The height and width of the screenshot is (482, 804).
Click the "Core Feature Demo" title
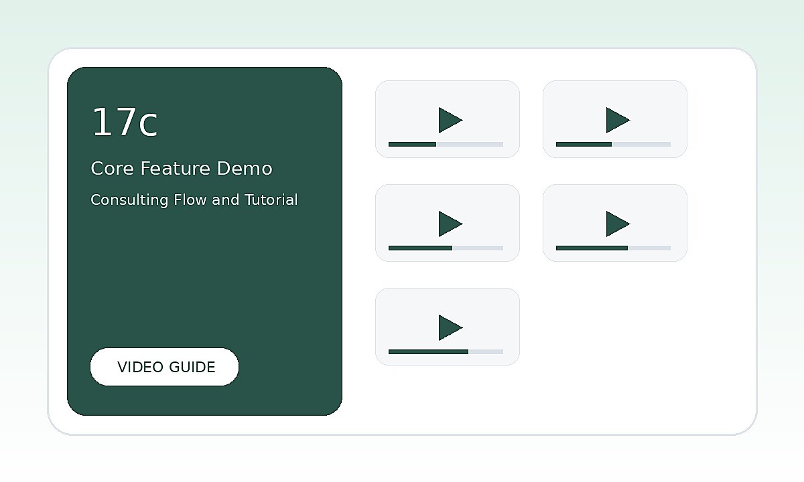(x=182, y=169)
